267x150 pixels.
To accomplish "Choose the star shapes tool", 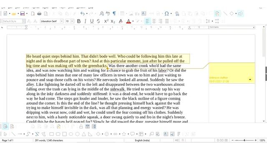I will point(124,134).
